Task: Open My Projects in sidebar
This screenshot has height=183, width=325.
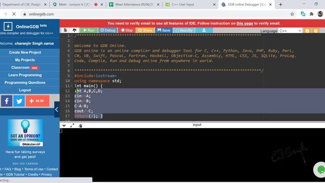Action: pos(25,60)
